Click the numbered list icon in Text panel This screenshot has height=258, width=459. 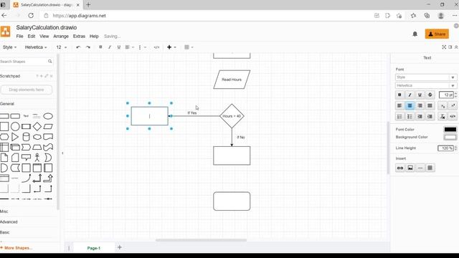tap(399, 116)
